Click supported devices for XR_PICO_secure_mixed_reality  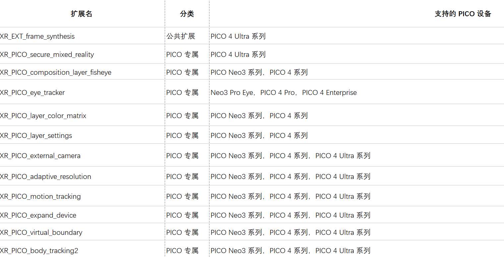click(x=238, y=55)
